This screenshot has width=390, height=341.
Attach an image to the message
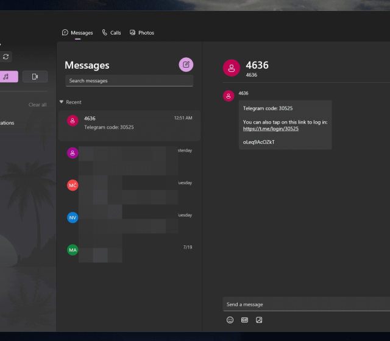click(259, 320)
